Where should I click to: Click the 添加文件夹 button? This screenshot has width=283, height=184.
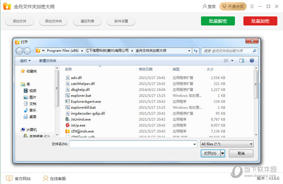pos(53,21)
